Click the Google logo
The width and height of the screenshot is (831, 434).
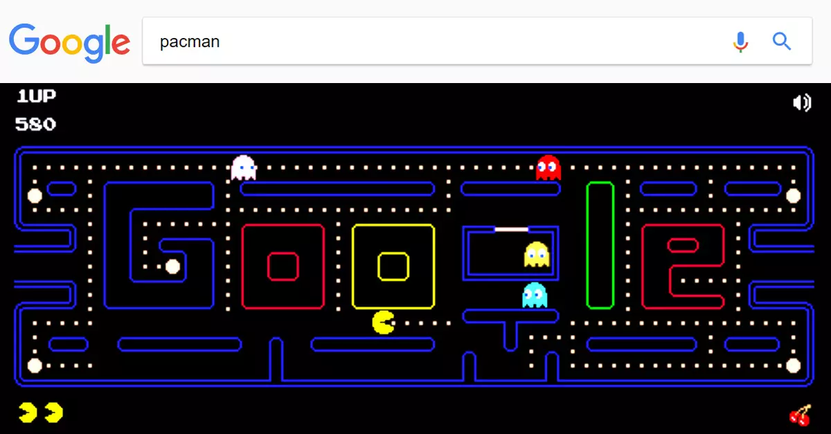69,42
